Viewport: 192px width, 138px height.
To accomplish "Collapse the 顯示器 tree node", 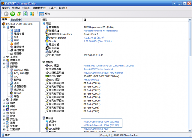I will pos(4,67).
